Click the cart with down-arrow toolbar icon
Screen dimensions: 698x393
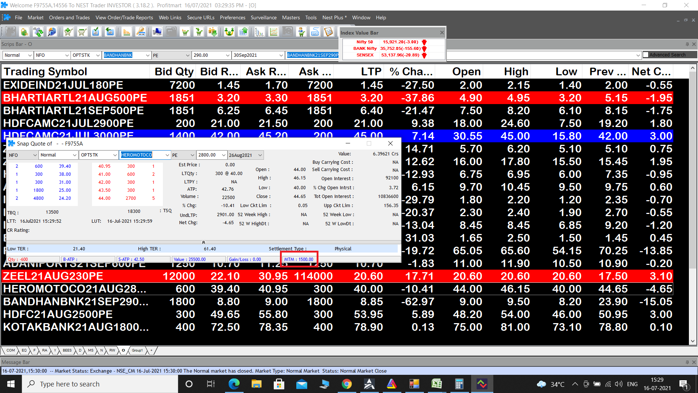199,32
